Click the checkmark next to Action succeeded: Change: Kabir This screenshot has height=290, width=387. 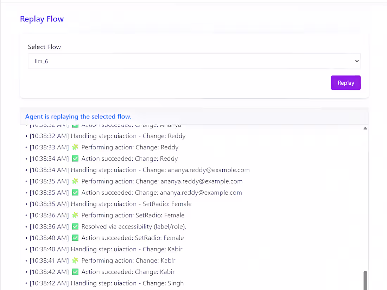(75, 272)
